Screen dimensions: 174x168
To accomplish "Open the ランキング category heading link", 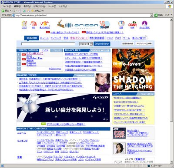I will coord(22,141).
